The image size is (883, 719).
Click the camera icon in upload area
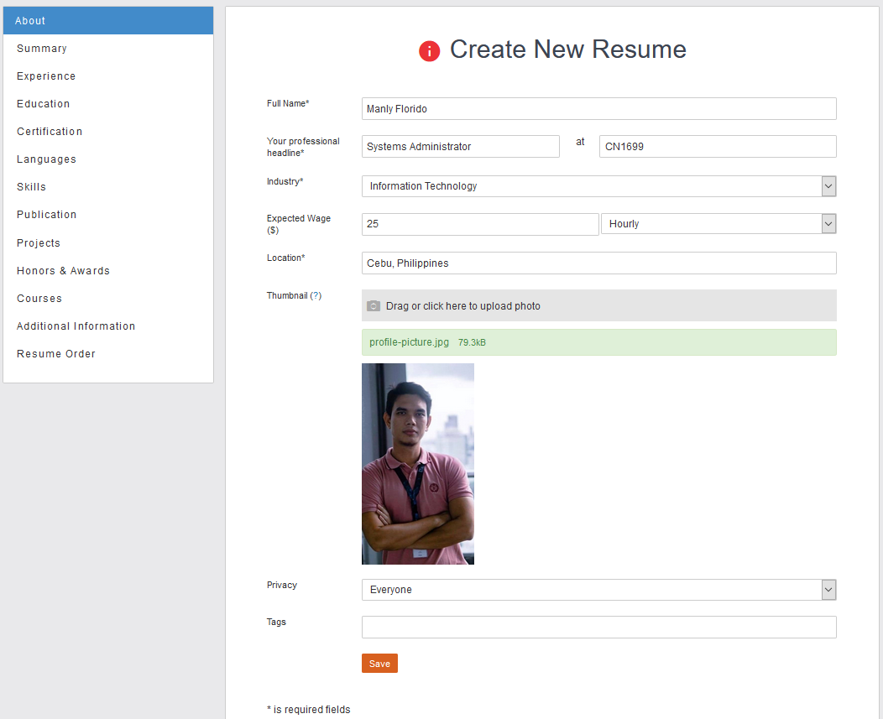pyautogui.click(x=374, y=306)
